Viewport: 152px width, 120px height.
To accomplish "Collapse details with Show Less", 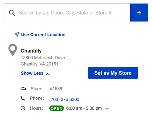I will click(35, 73).
